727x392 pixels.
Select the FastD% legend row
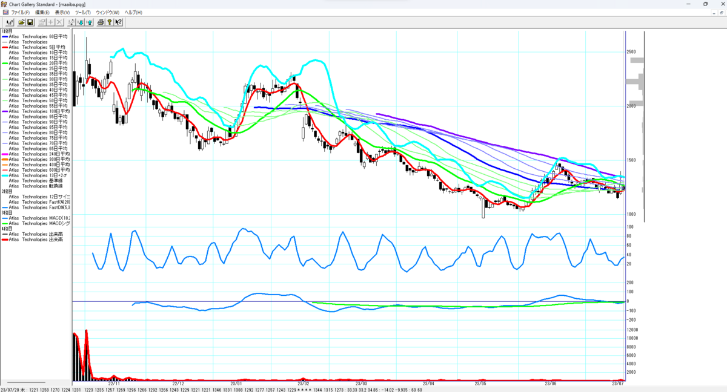(35, 207)
